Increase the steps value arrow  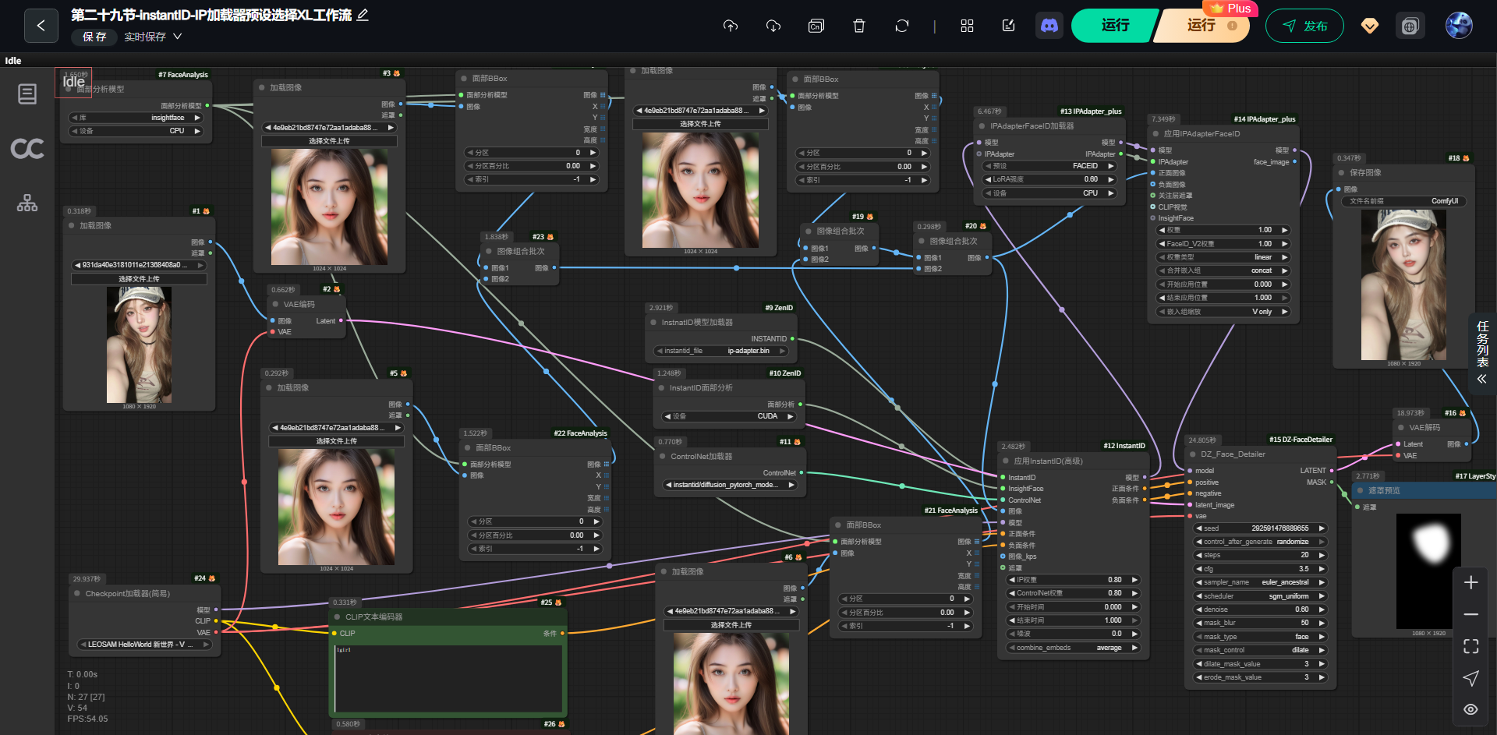(x=1322, y=556)
